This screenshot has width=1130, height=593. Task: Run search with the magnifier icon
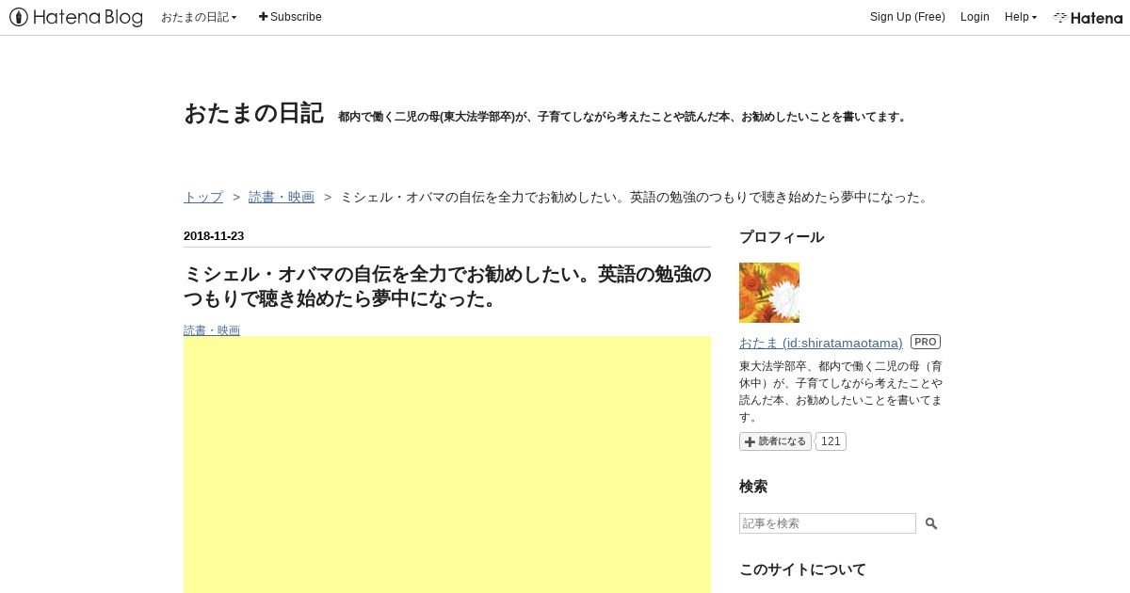pyautogui.click(x=931, y=523)
